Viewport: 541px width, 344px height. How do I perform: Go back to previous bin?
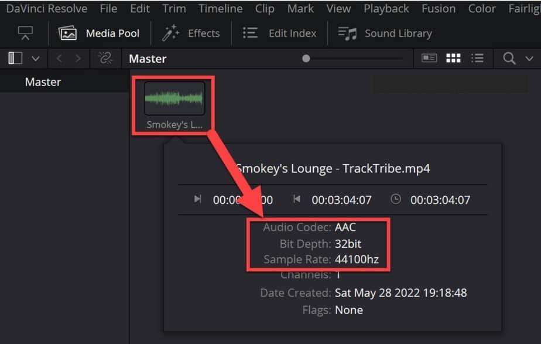point(59,59)
